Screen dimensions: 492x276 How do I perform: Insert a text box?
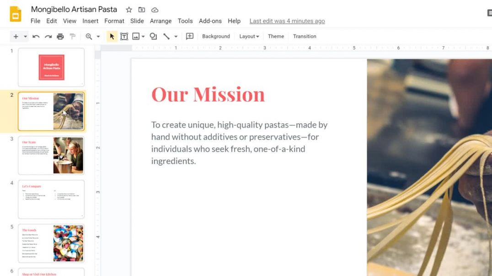(x=124, y=37)
